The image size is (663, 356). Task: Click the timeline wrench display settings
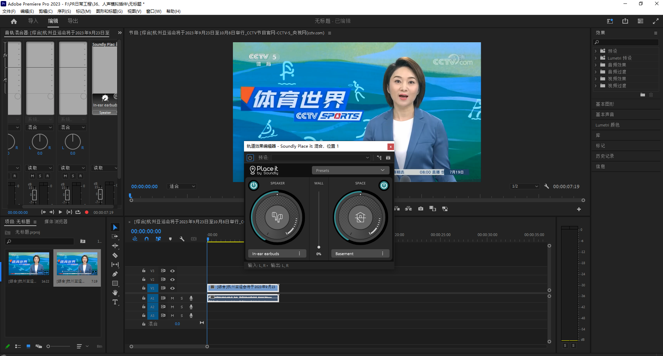coord(182,239)
